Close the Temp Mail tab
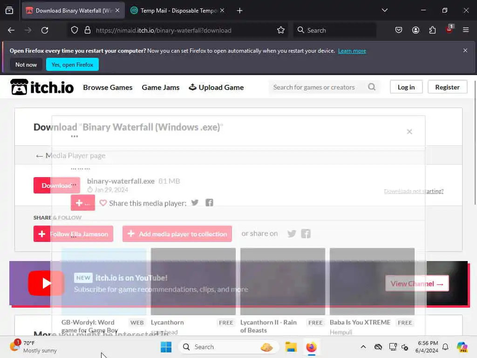Screen dimensions: 477x358 click(x=222, y=11)
